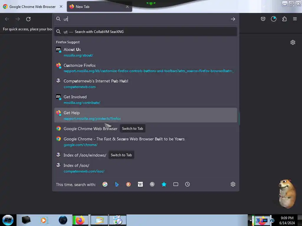The width and height of the screenshot is (302, 226).
Task: Click the hamster desktop mascot
Action: point(287,194)
